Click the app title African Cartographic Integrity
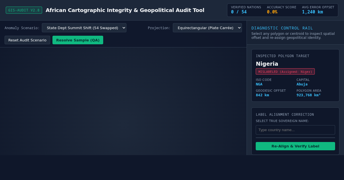 click(125, 10)
